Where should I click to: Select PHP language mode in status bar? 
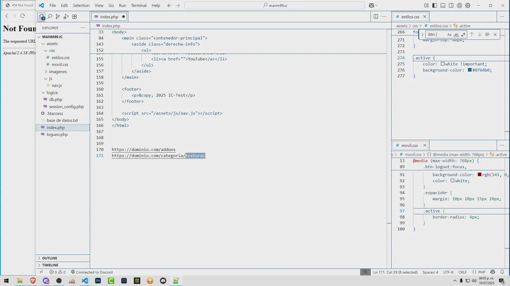pos(481,272)
